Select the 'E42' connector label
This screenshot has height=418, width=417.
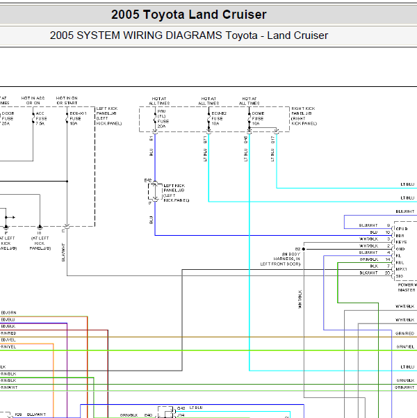(148, 180)
